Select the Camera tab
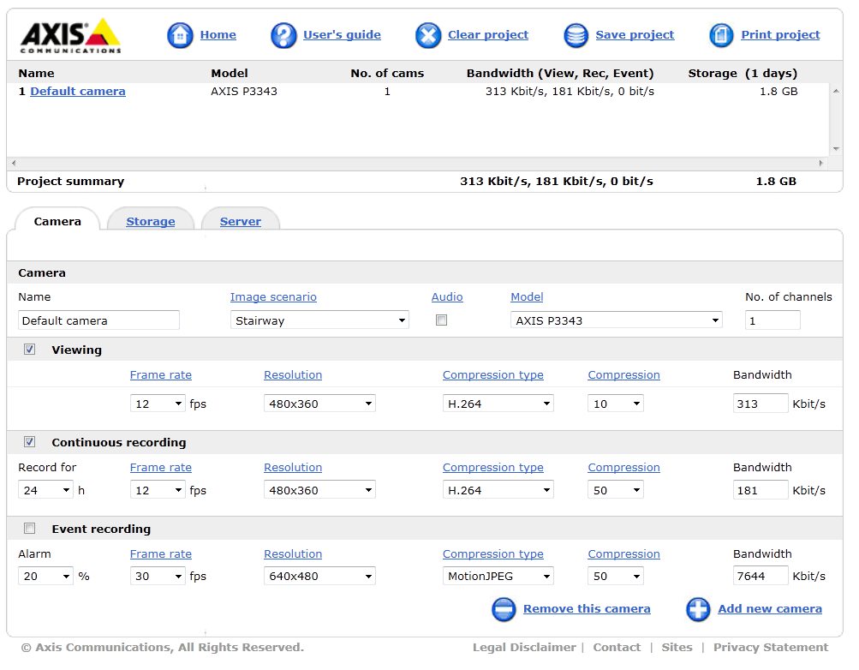Image resolution: width=859 pixels, height=670 pixels. click(x=57, y=221)
